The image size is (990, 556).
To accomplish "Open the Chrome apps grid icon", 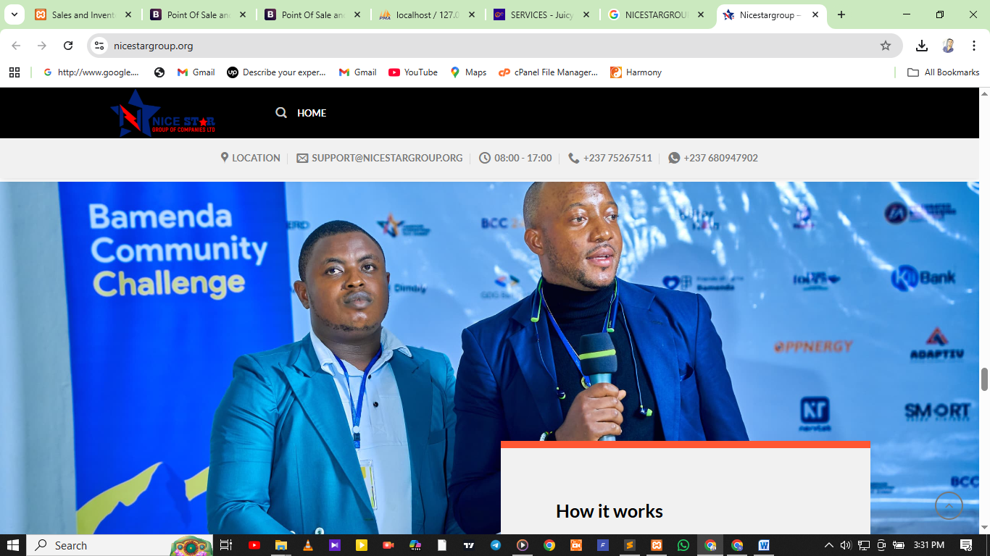I will 14,72.
